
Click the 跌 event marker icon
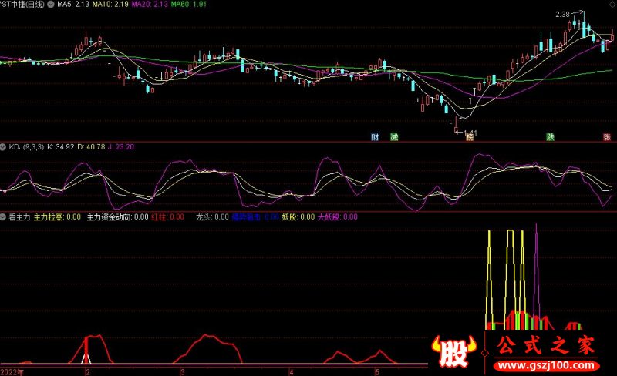point(550,137)
